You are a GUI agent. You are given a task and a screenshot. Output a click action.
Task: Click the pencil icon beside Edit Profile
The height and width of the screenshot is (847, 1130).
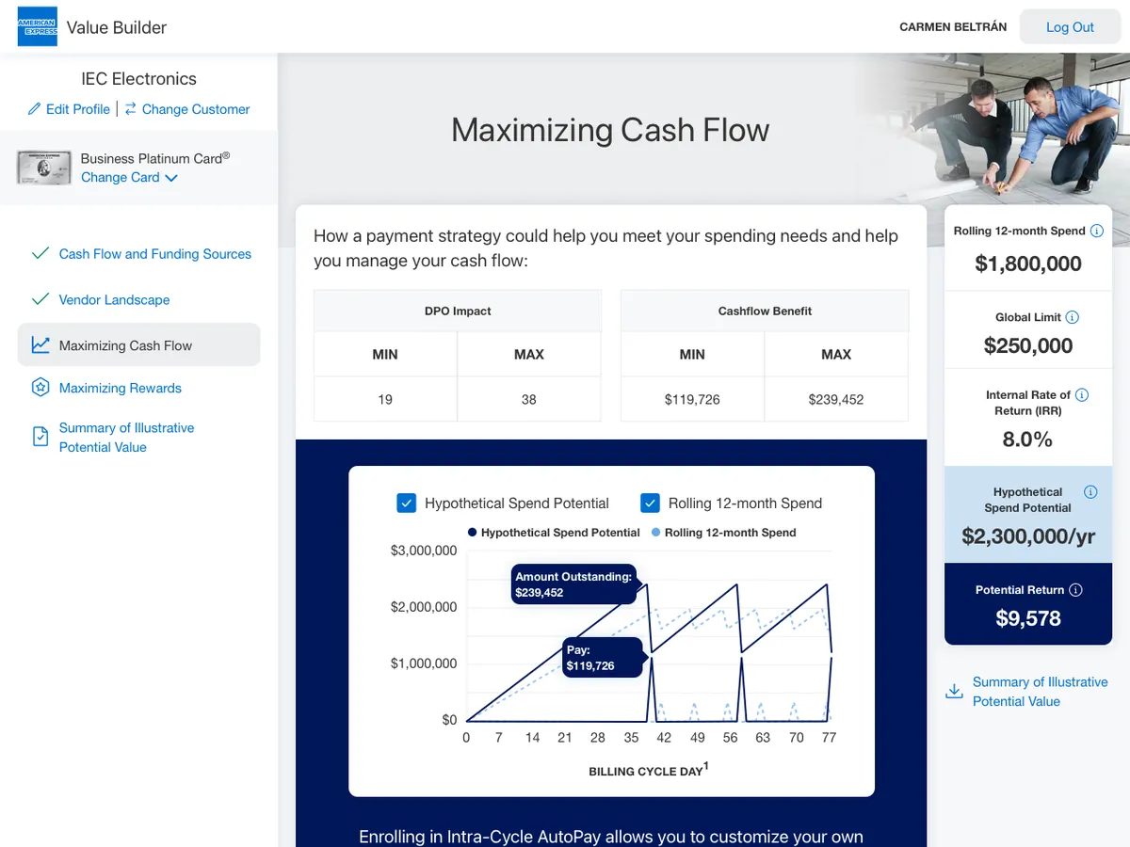[34, 109]
